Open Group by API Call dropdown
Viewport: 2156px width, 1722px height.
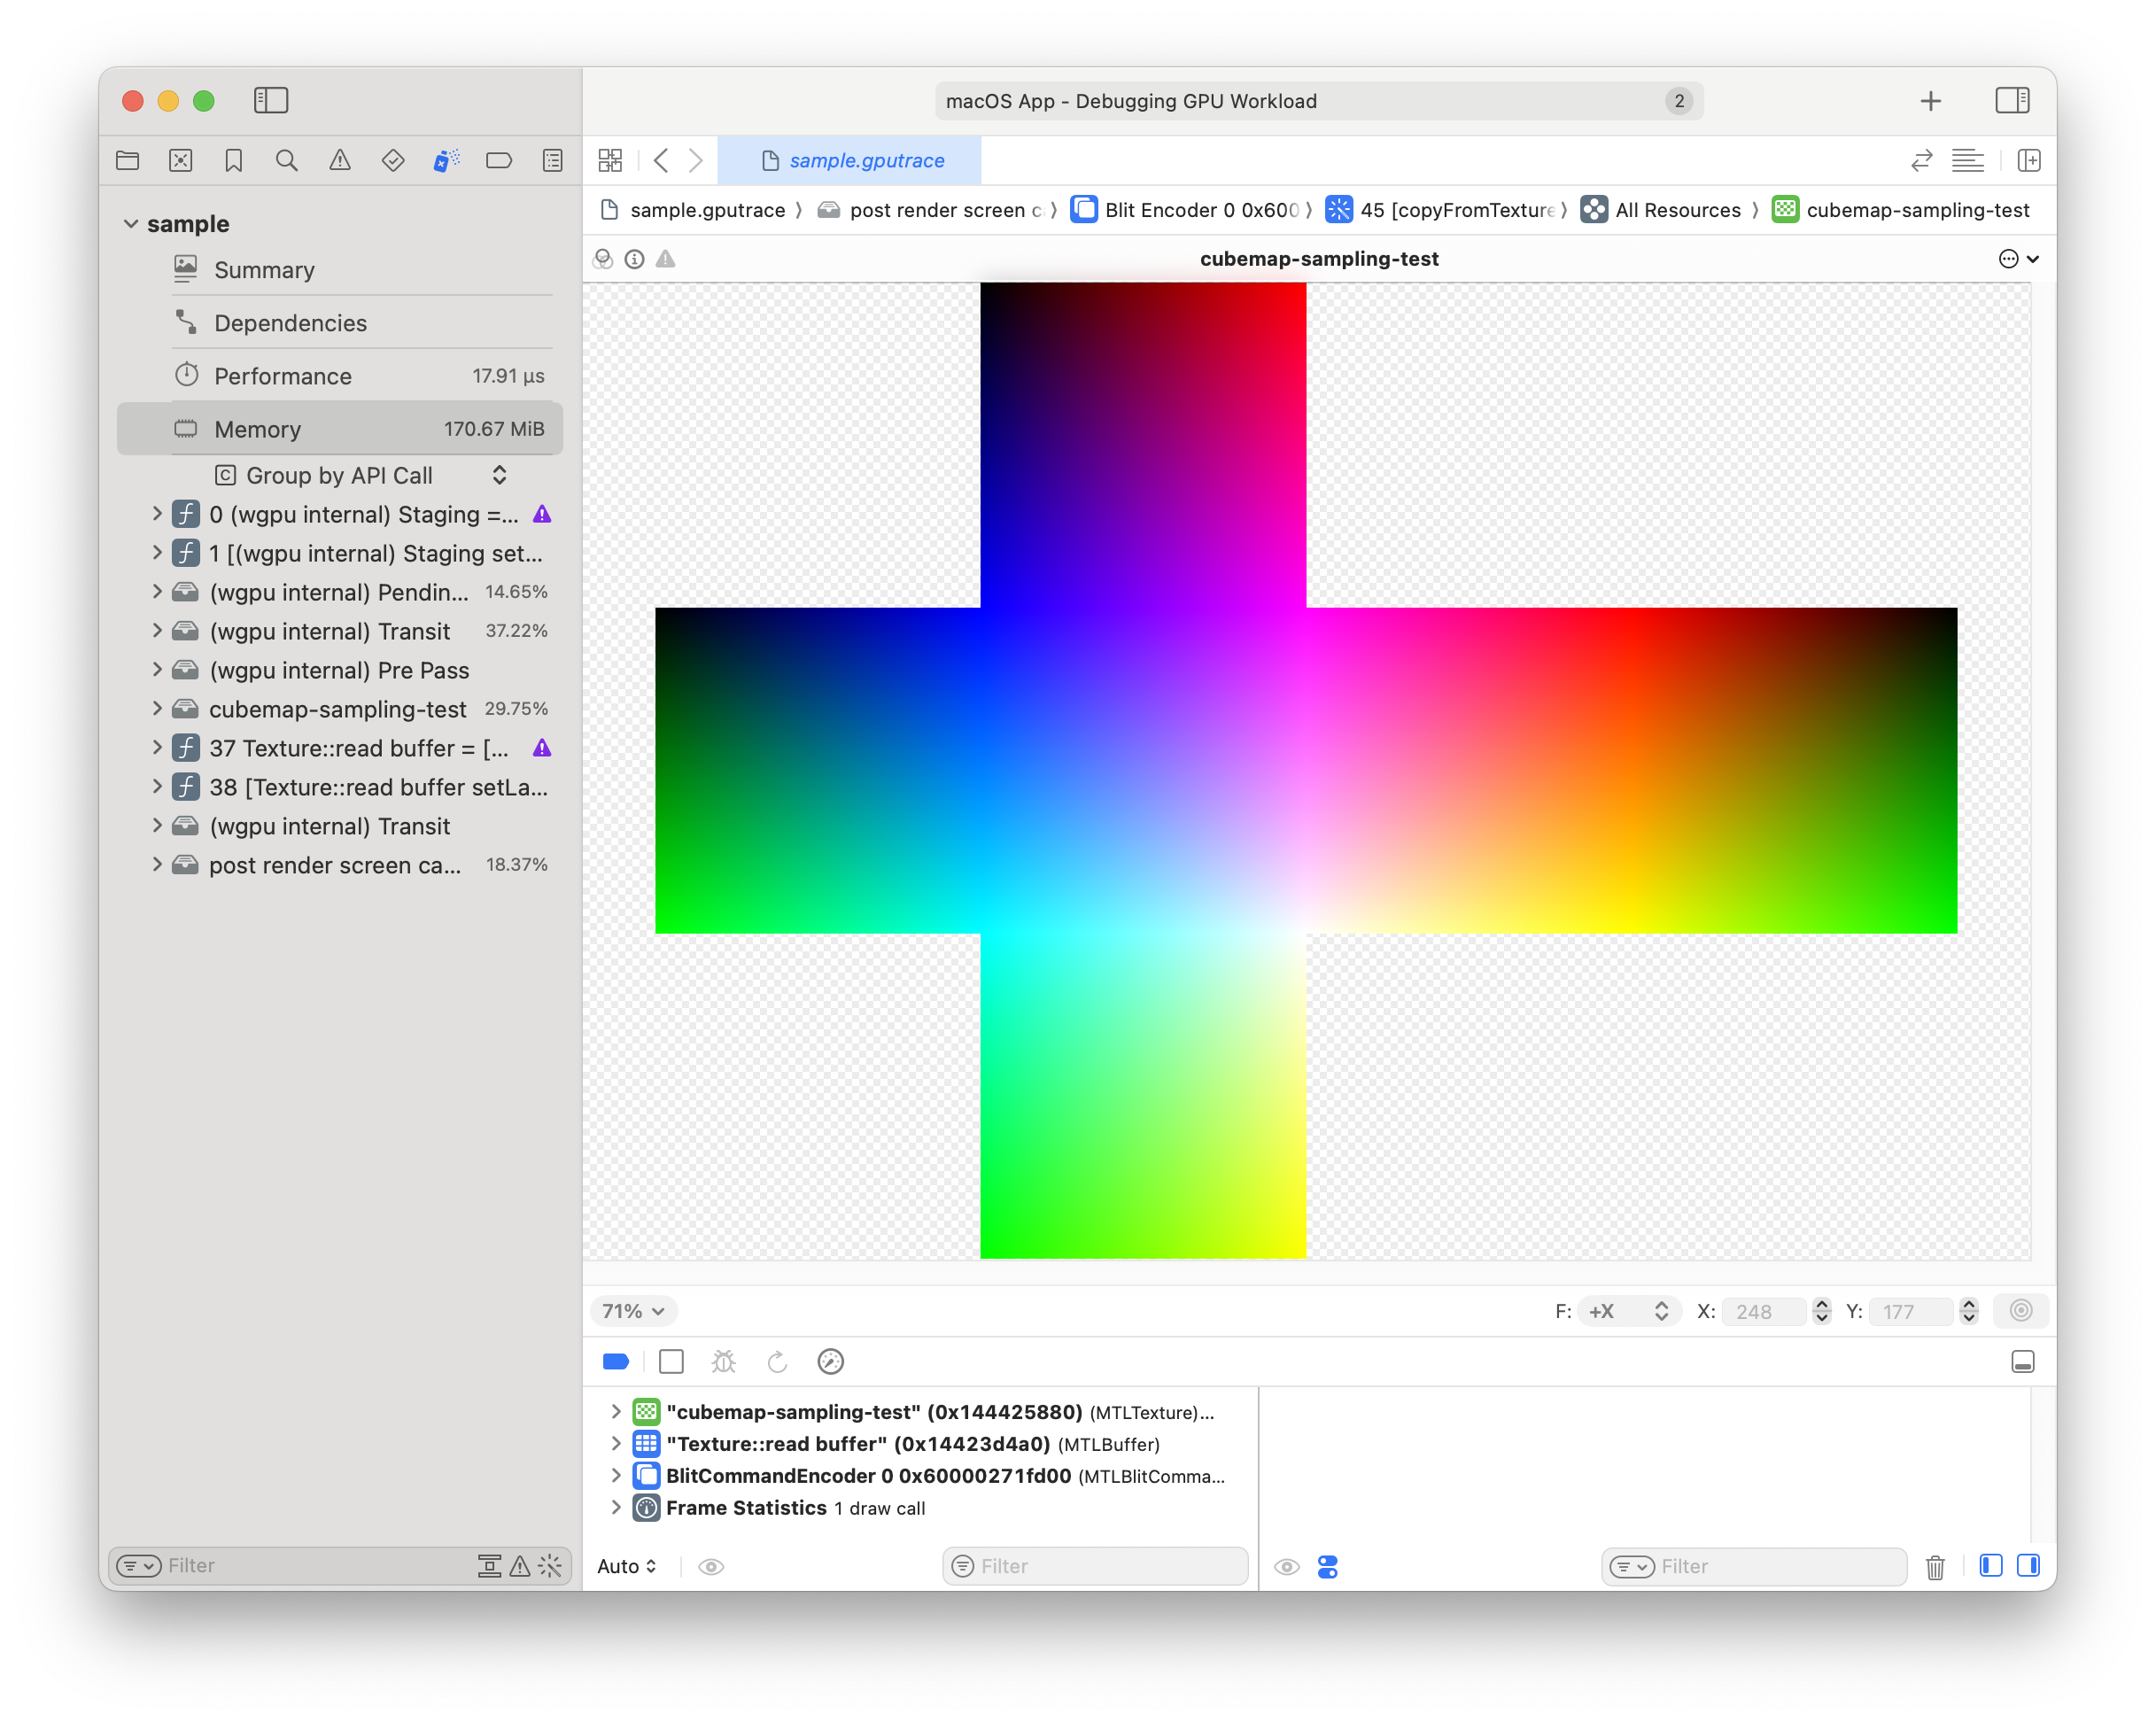point(362,476)
